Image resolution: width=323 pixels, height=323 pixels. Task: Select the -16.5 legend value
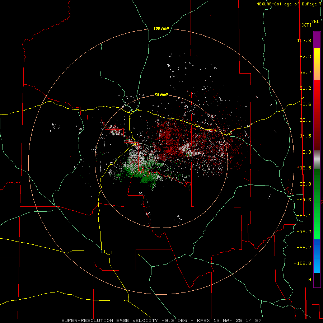304,168
